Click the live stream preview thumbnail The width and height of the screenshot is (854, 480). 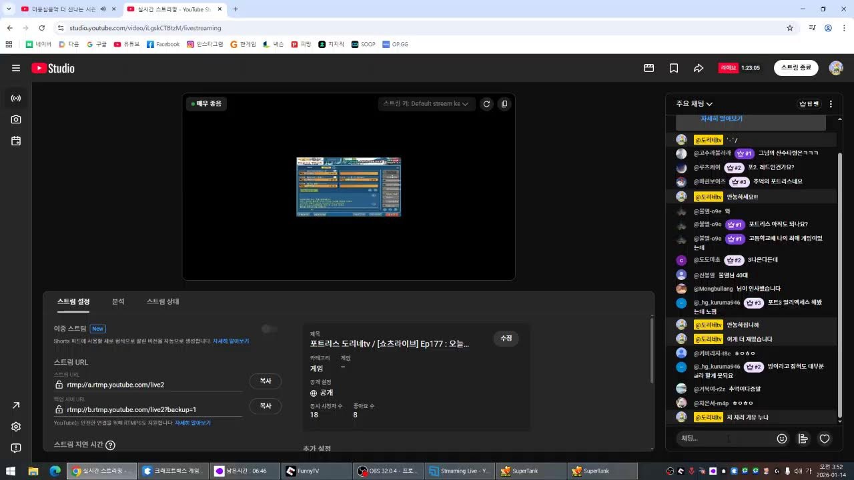tap(348, 187)
